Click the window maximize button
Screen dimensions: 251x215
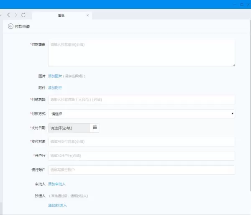click(x=242, y=5)
